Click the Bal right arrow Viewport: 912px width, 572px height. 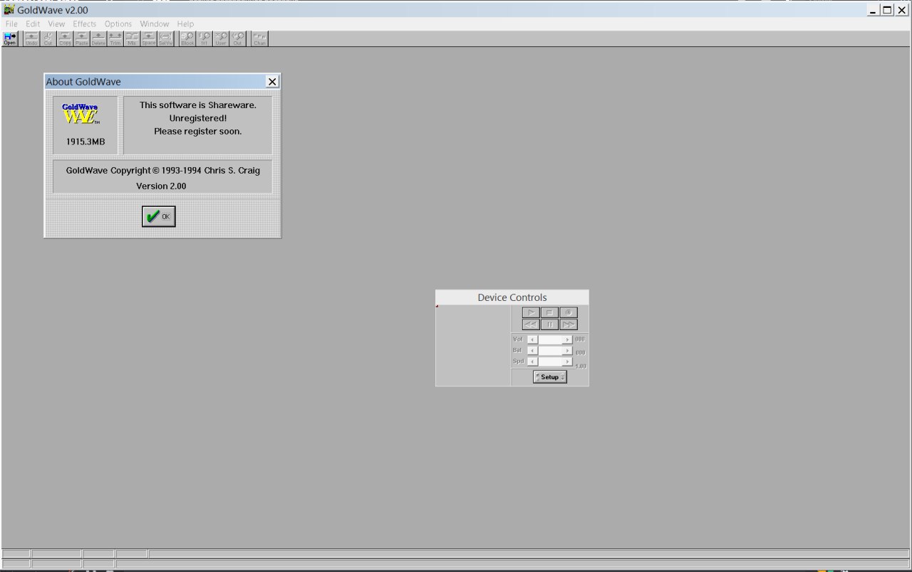tap(567, 351)
